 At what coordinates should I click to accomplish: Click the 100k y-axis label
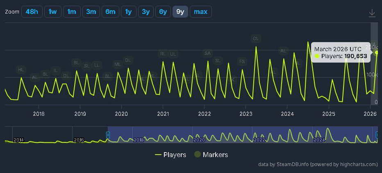[373, 74]
